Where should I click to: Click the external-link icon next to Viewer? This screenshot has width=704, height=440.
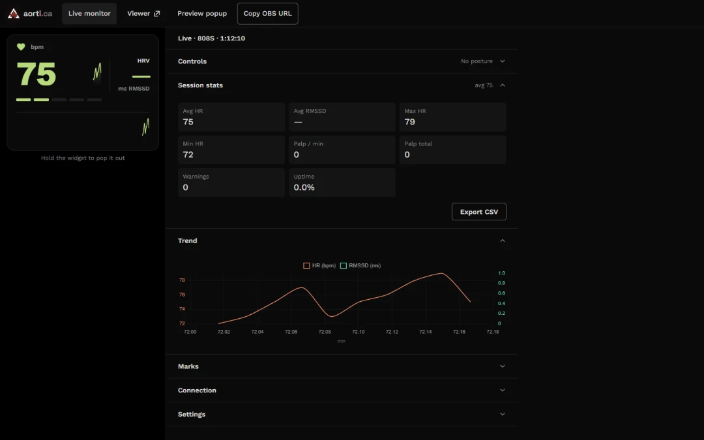coord(156,14)
